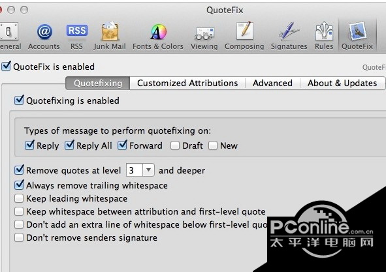Switch to About & Updates tab

point(342,83)
